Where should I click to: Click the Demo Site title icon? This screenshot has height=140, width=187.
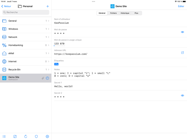112,6
